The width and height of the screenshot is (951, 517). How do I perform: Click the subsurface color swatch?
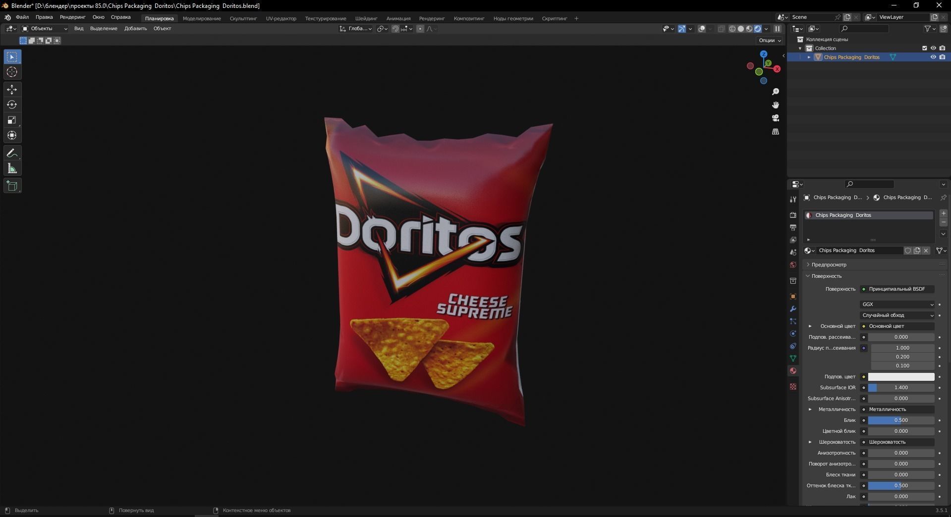click(901, 377)
